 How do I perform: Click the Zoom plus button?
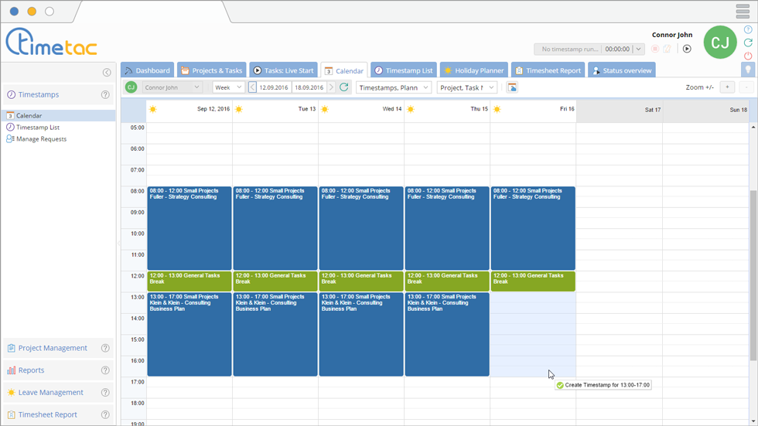coord(727,87)
